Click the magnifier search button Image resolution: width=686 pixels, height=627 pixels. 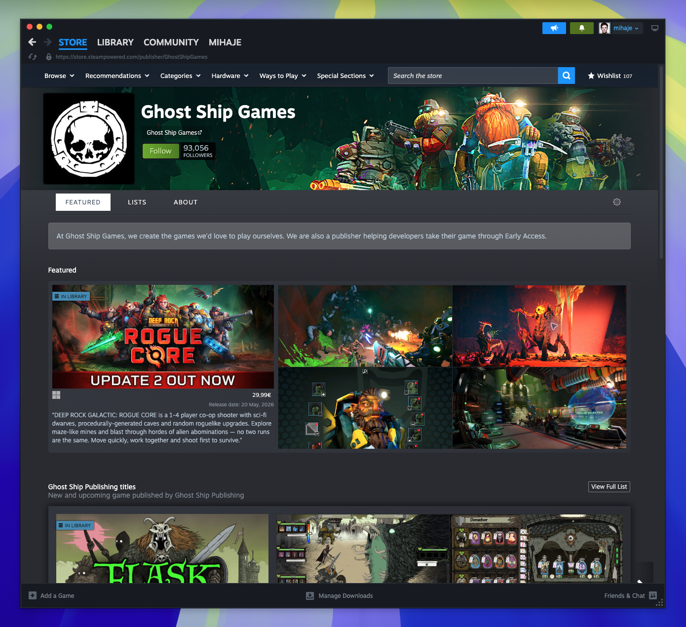(567, 76)
